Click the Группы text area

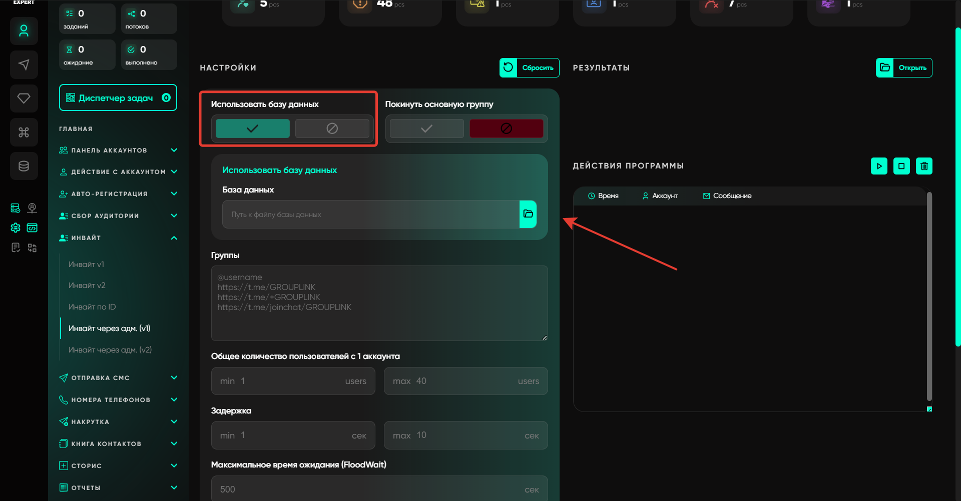379,303
